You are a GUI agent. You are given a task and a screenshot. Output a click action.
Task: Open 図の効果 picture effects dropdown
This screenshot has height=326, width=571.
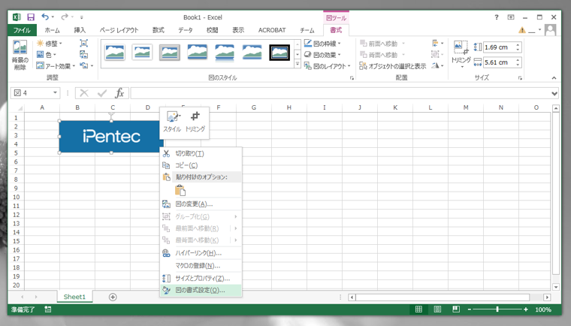[322, 55]
